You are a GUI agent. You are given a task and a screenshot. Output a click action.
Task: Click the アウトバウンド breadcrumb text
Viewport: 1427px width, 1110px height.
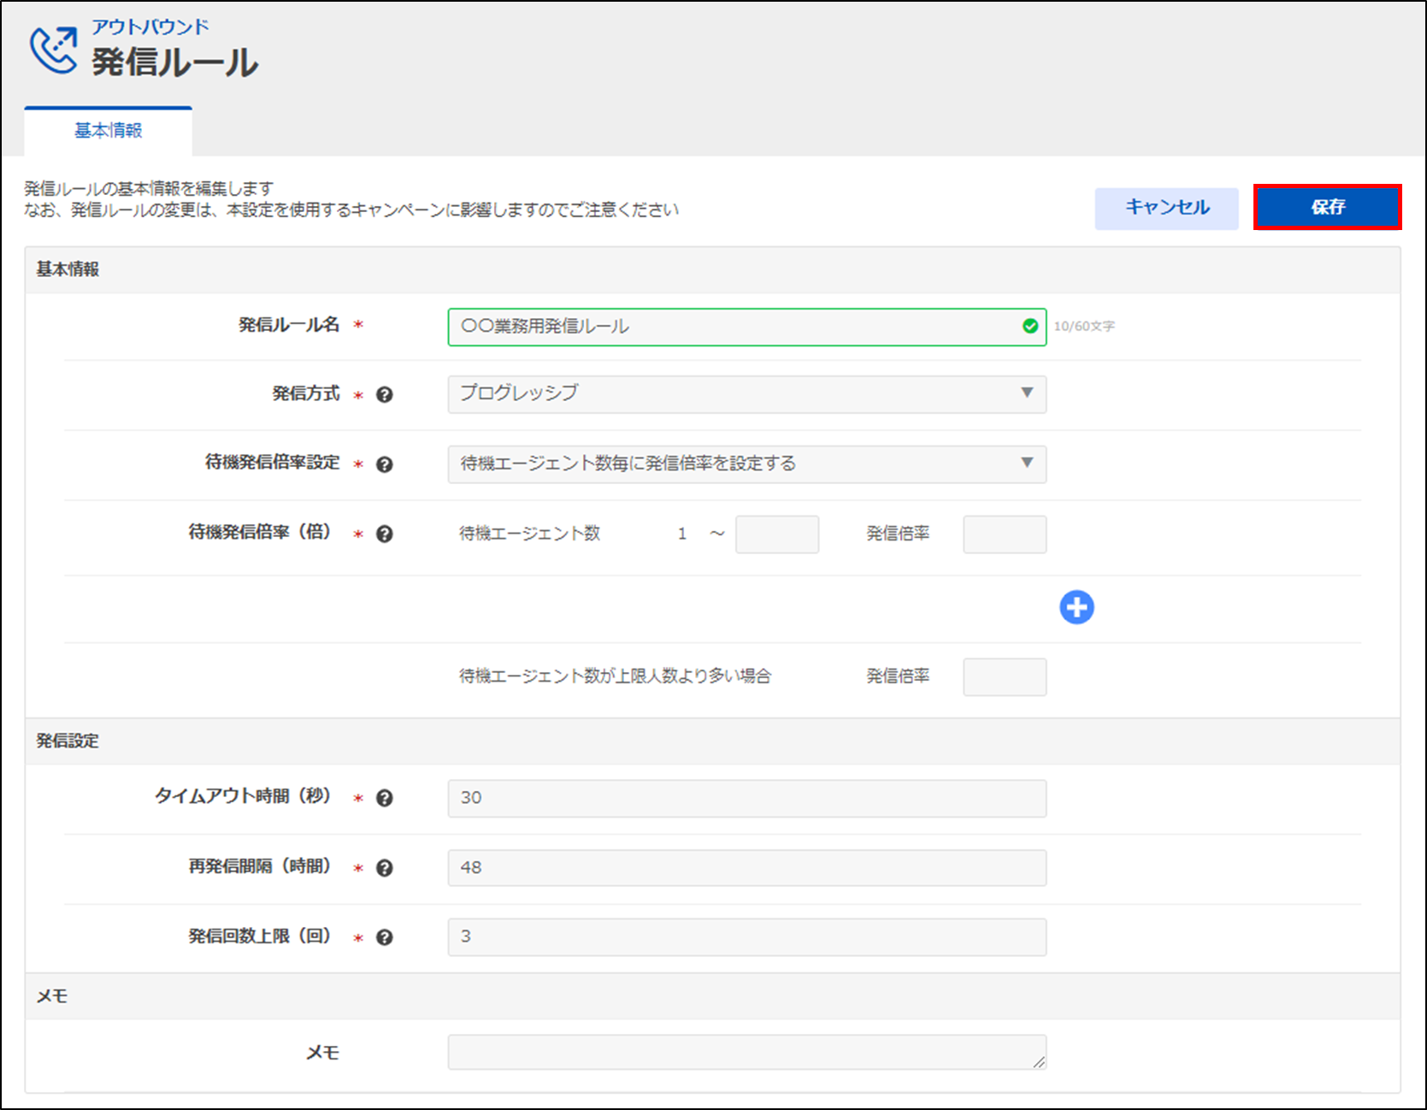[x=150, y=27]
